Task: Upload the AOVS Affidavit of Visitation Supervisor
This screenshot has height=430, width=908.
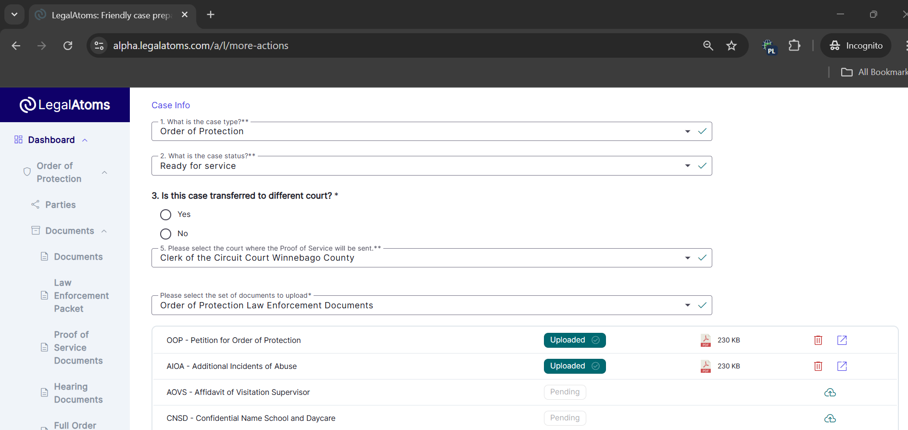Action: pyautogui.click(x=830, y=392)
